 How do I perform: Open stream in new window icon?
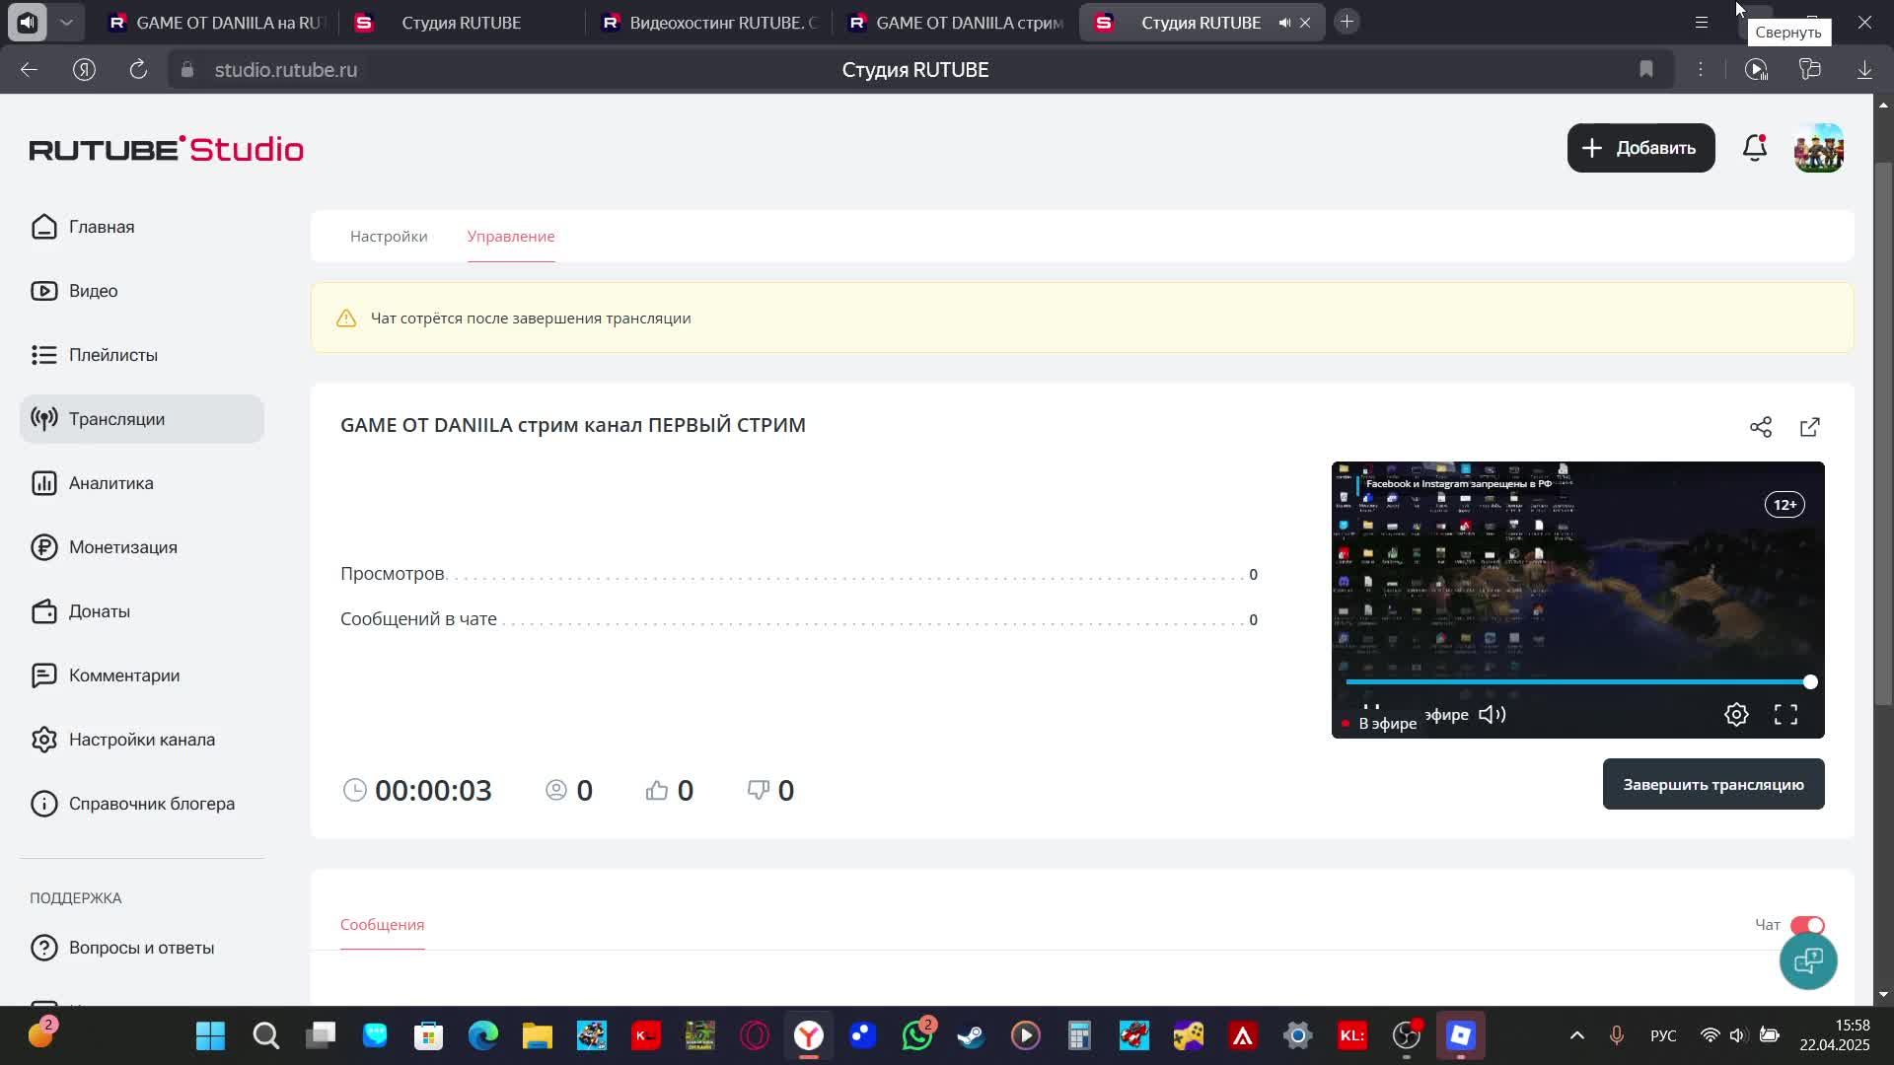click(x=1810, y=427)
